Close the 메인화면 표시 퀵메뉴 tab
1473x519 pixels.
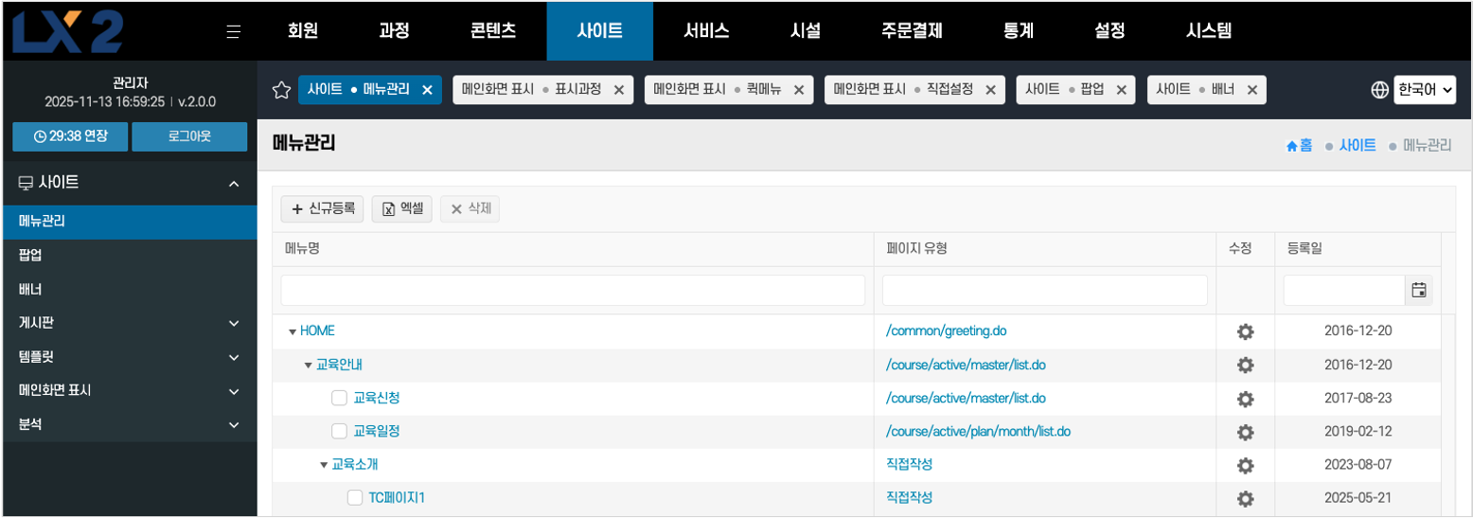click(x=798, y=90)
